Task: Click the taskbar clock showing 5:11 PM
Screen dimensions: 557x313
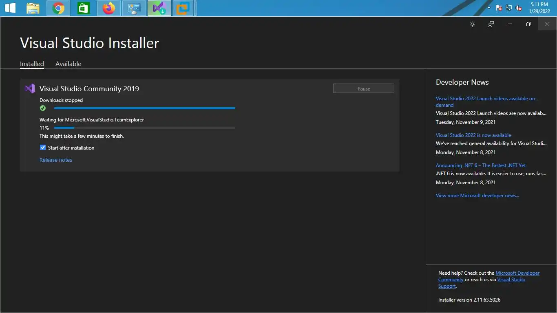Action: click(539, 8)
